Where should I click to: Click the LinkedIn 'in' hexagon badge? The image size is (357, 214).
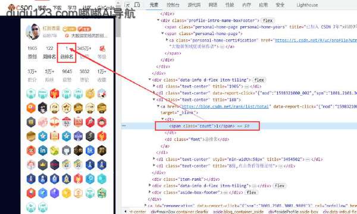43,150
